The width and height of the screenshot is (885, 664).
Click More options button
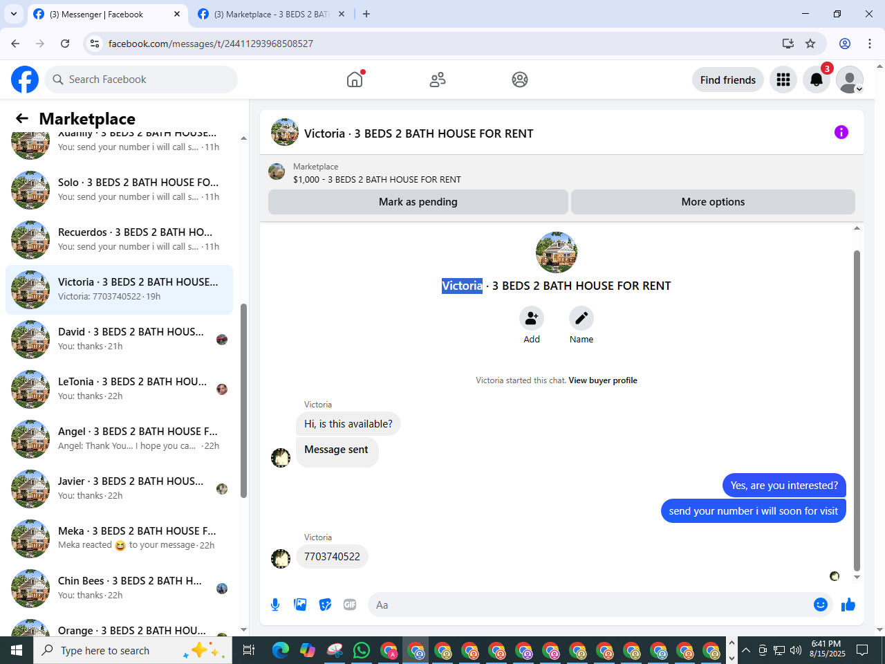tap(713, 202)
